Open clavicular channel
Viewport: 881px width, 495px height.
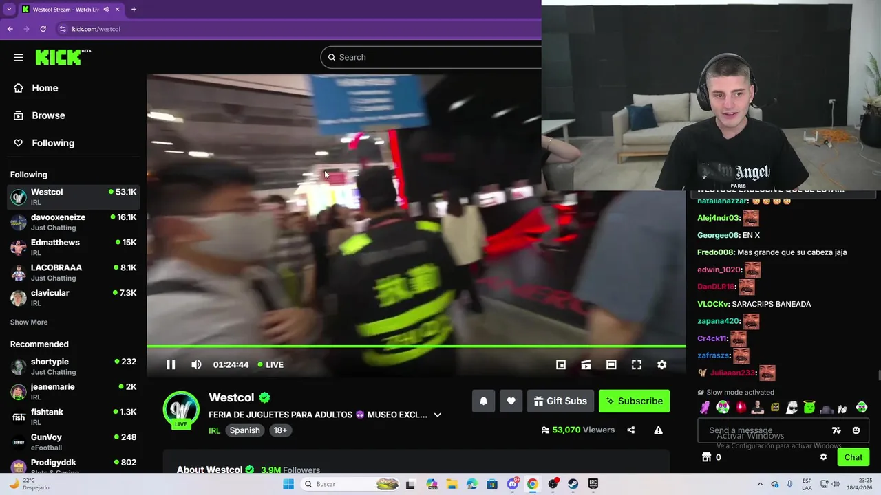[74, 298]
